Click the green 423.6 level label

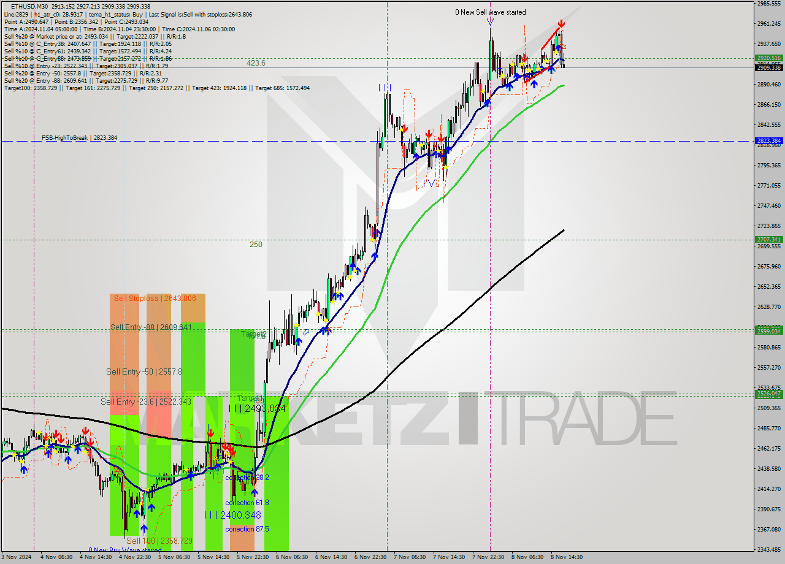click(256, 63)
